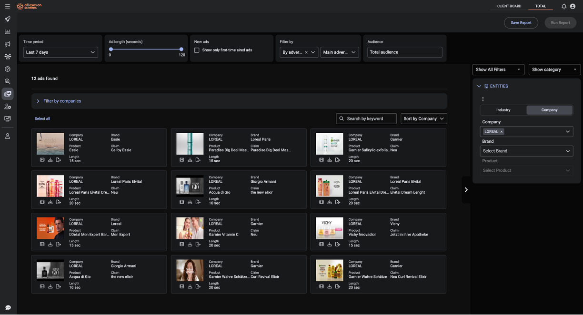Screen dimensions: 583x315
Task: Open the Show All Filters dropdown
Action: (498, 69)
